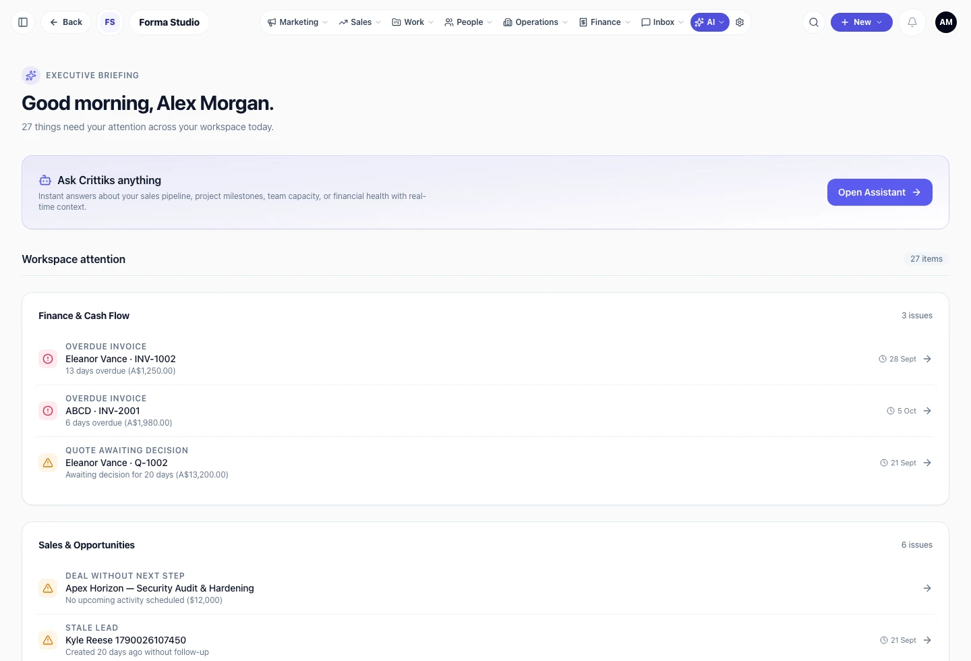Image resolution: width=971 pixels, height=661 pixels.
Task: Click the 27 items badge
Action: [926, 259]
